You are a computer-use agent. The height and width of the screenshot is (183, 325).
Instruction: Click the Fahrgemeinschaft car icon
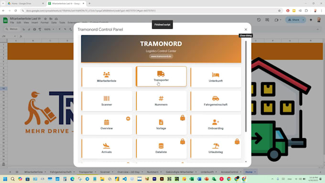coord(216,98)
